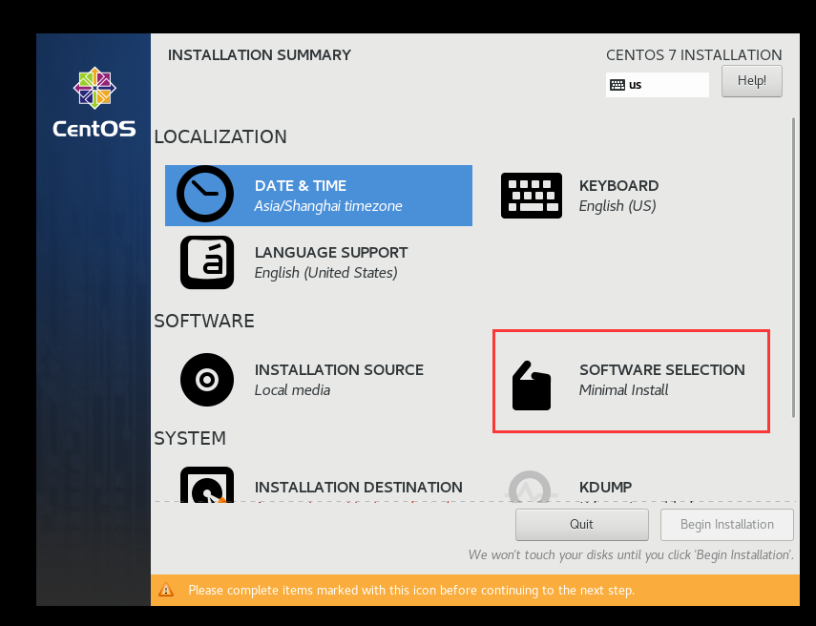816x626 pixels.
Task: Open the KDUMP entry label
Action: point(605,488)
